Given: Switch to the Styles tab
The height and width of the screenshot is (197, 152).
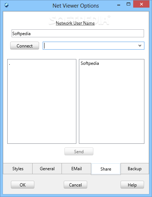Looking at the screenshot, I should coord(18,169).
